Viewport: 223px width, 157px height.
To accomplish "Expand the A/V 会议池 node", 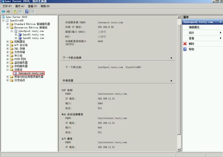I will coord(8,45).
